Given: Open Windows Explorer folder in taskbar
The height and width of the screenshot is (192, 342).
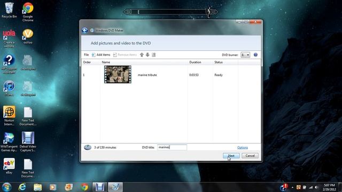Looking at the screenshot, I should tap(38, 187).
